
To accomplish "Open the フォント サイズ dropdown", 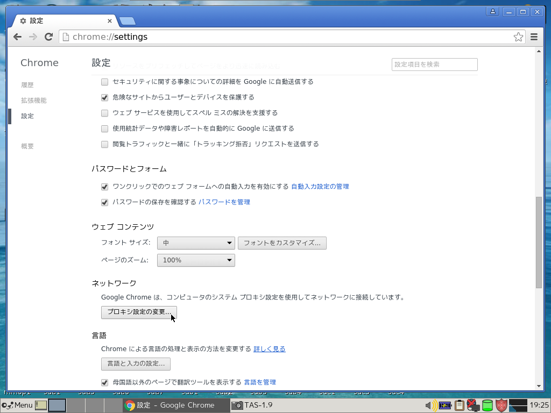I will pyautogui.click(x=196, y=243).
